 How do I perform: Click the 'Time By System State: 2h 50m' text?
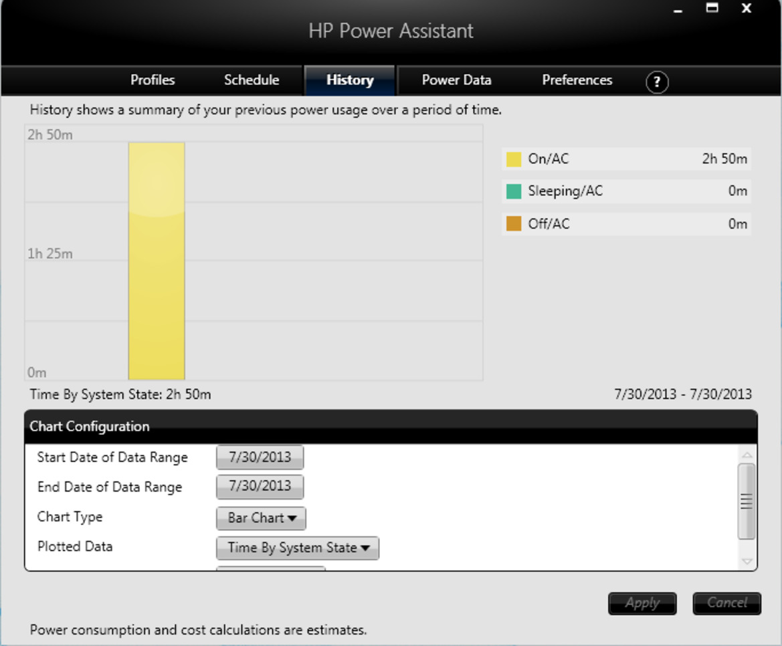point(120,395)
